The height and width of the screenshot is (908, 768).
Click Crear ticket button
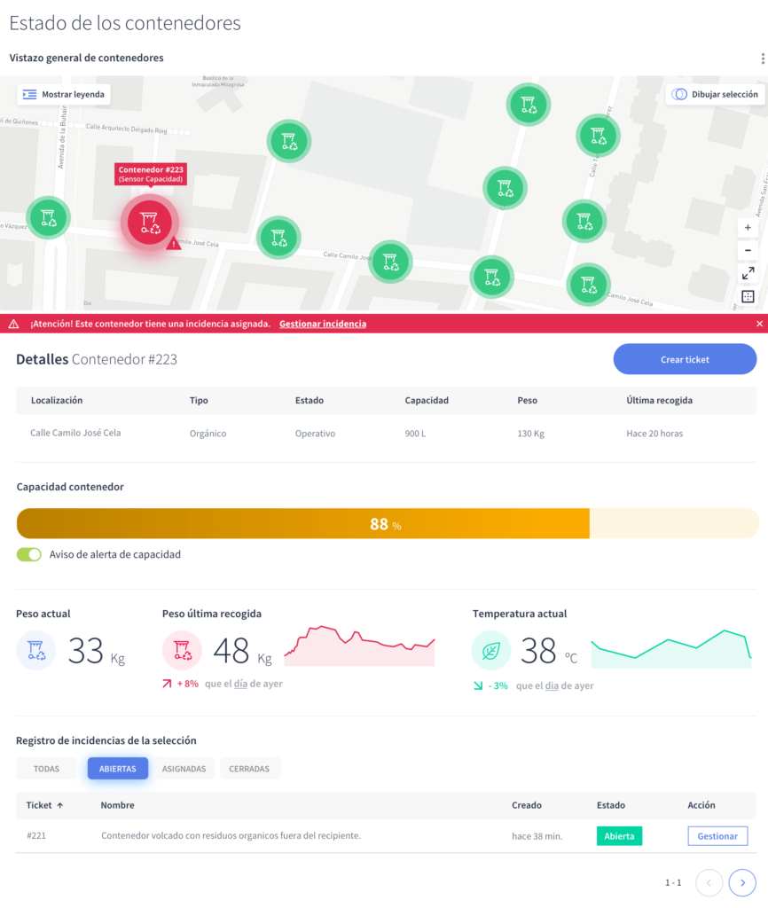pyautogui.click(x=685, y=359)
